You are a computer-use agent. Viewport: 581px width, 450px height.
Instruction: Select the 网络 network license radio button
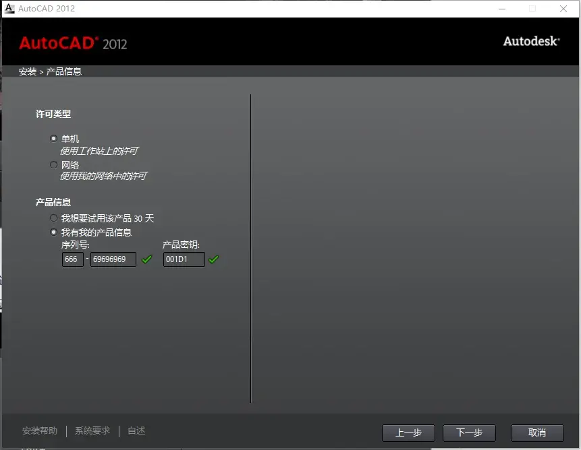click(x=54, y=164)
